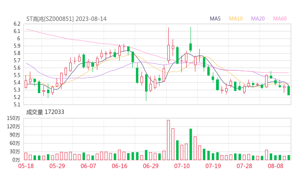This screenshot has width=295, height=175.
Task: Select the tallest red volume bar
Action: [168, 140]
